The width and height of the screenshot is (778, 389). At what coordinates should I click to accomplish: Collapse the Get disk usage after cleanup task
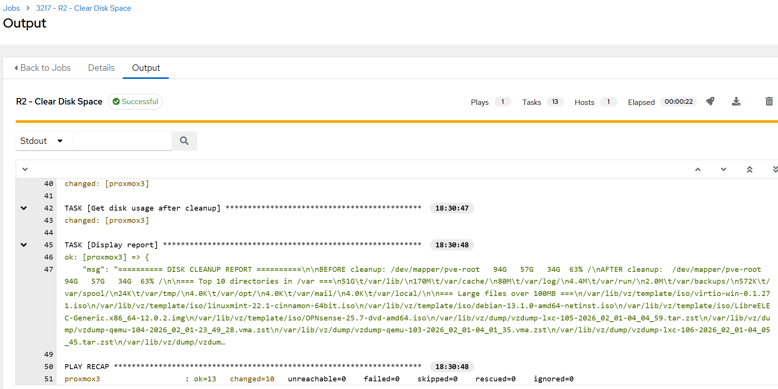tap(24, 208)
